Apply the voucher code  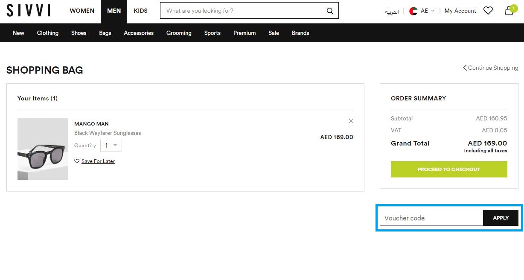coord(501,218)
